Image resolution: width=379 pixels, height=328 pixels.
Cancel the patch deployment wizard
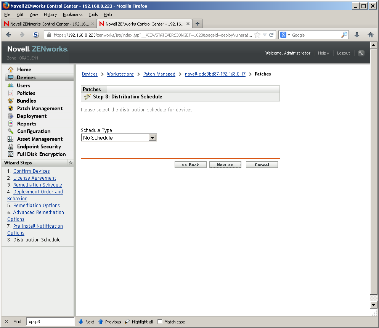pyautogui.click(x=262, y=165)
